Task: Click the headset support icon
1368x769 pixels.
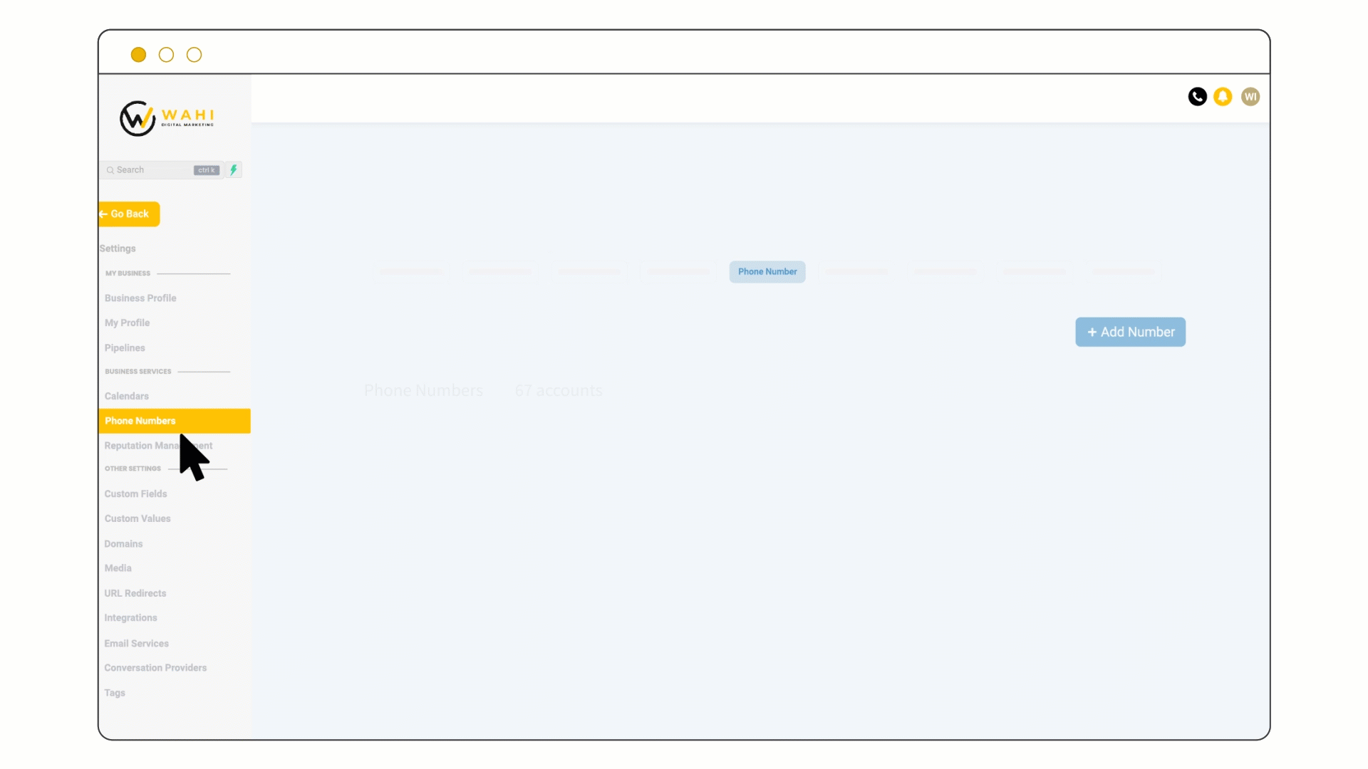Action: 1198,97
